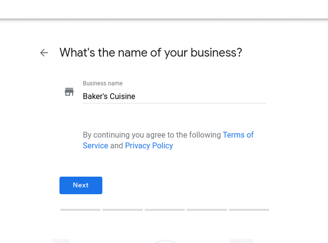Click the blue Next button
Screen dimensions: 328x243
pyautogui.click(x=81, y=185)
